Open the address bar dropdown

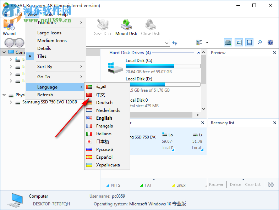167,43
